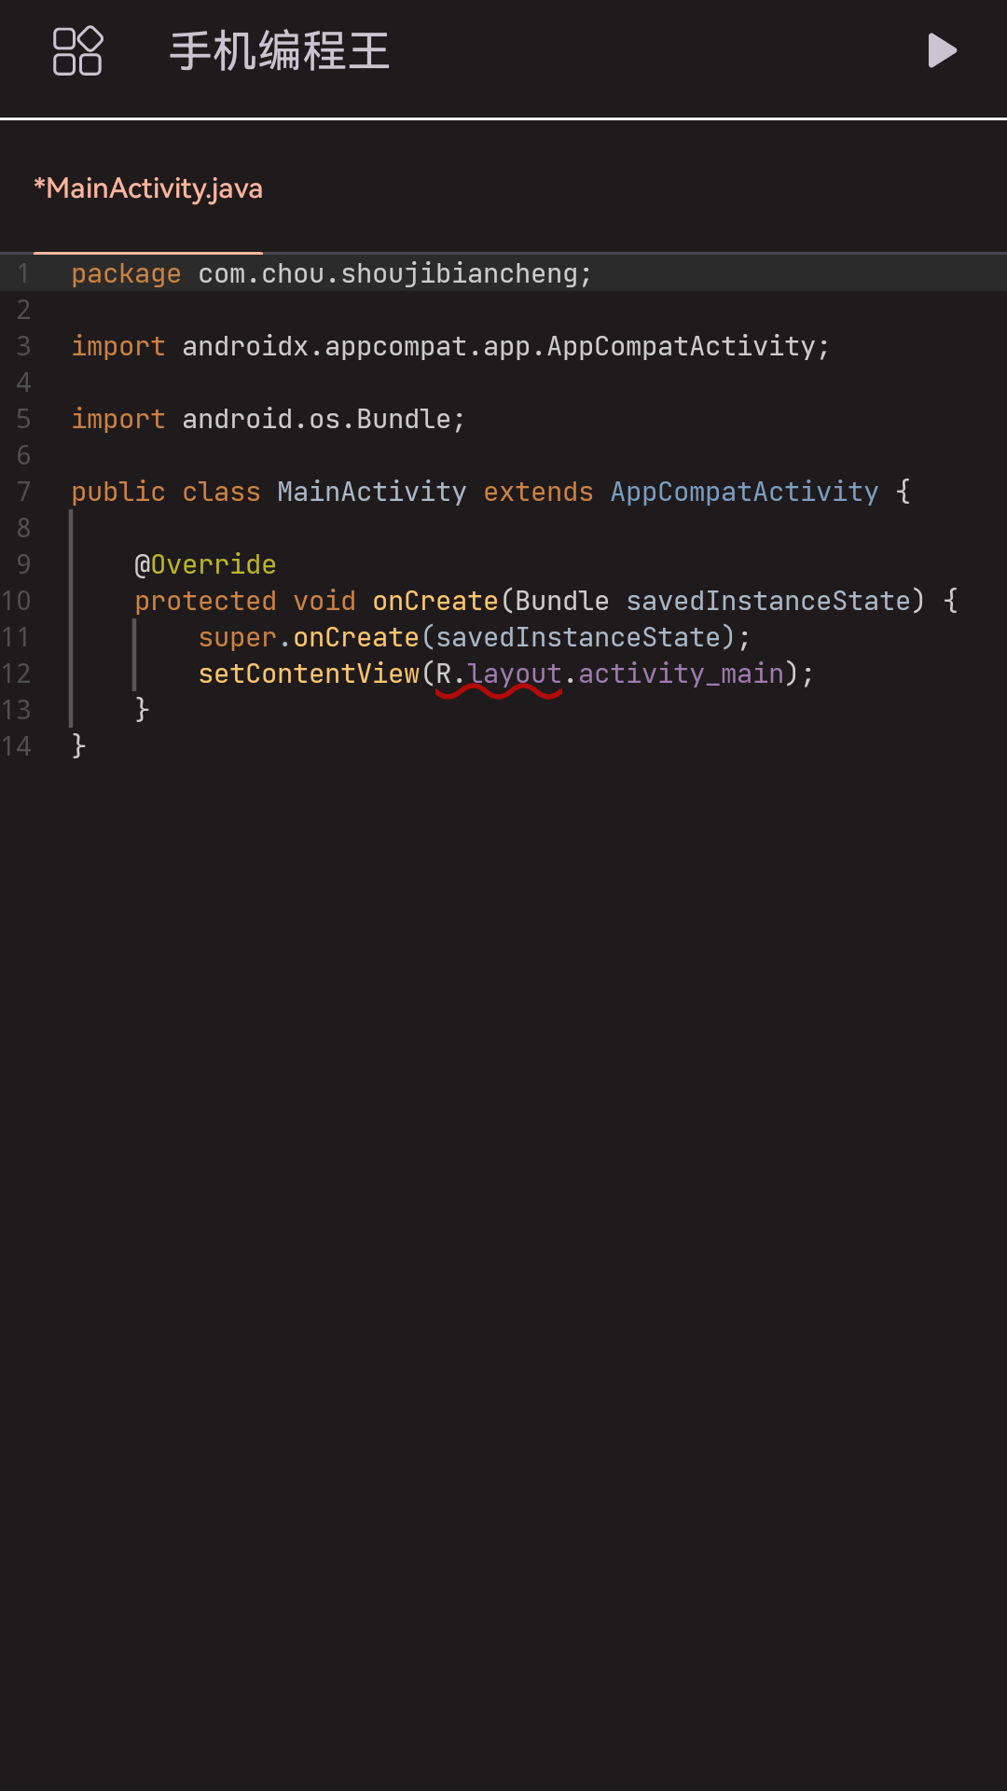
Task: Click the package keyword on line 1
Action: (126, 273)
